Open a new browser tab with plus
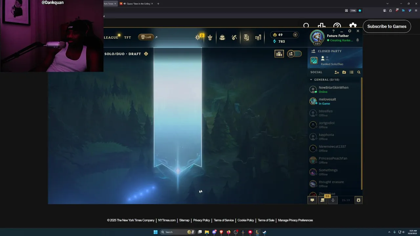The height and width of the screenshot is (236, 420). [158, 4]
